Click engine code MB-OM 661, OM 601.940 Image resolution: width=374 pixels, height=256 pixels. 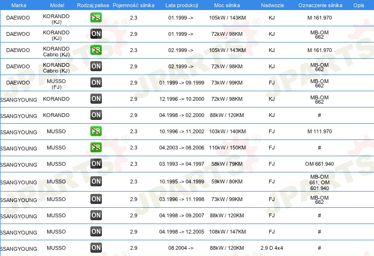coord(319,182)
